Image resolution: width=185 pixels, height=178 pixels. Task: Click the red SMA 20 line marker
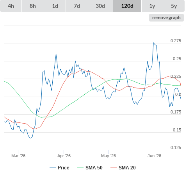pos(114,168)
